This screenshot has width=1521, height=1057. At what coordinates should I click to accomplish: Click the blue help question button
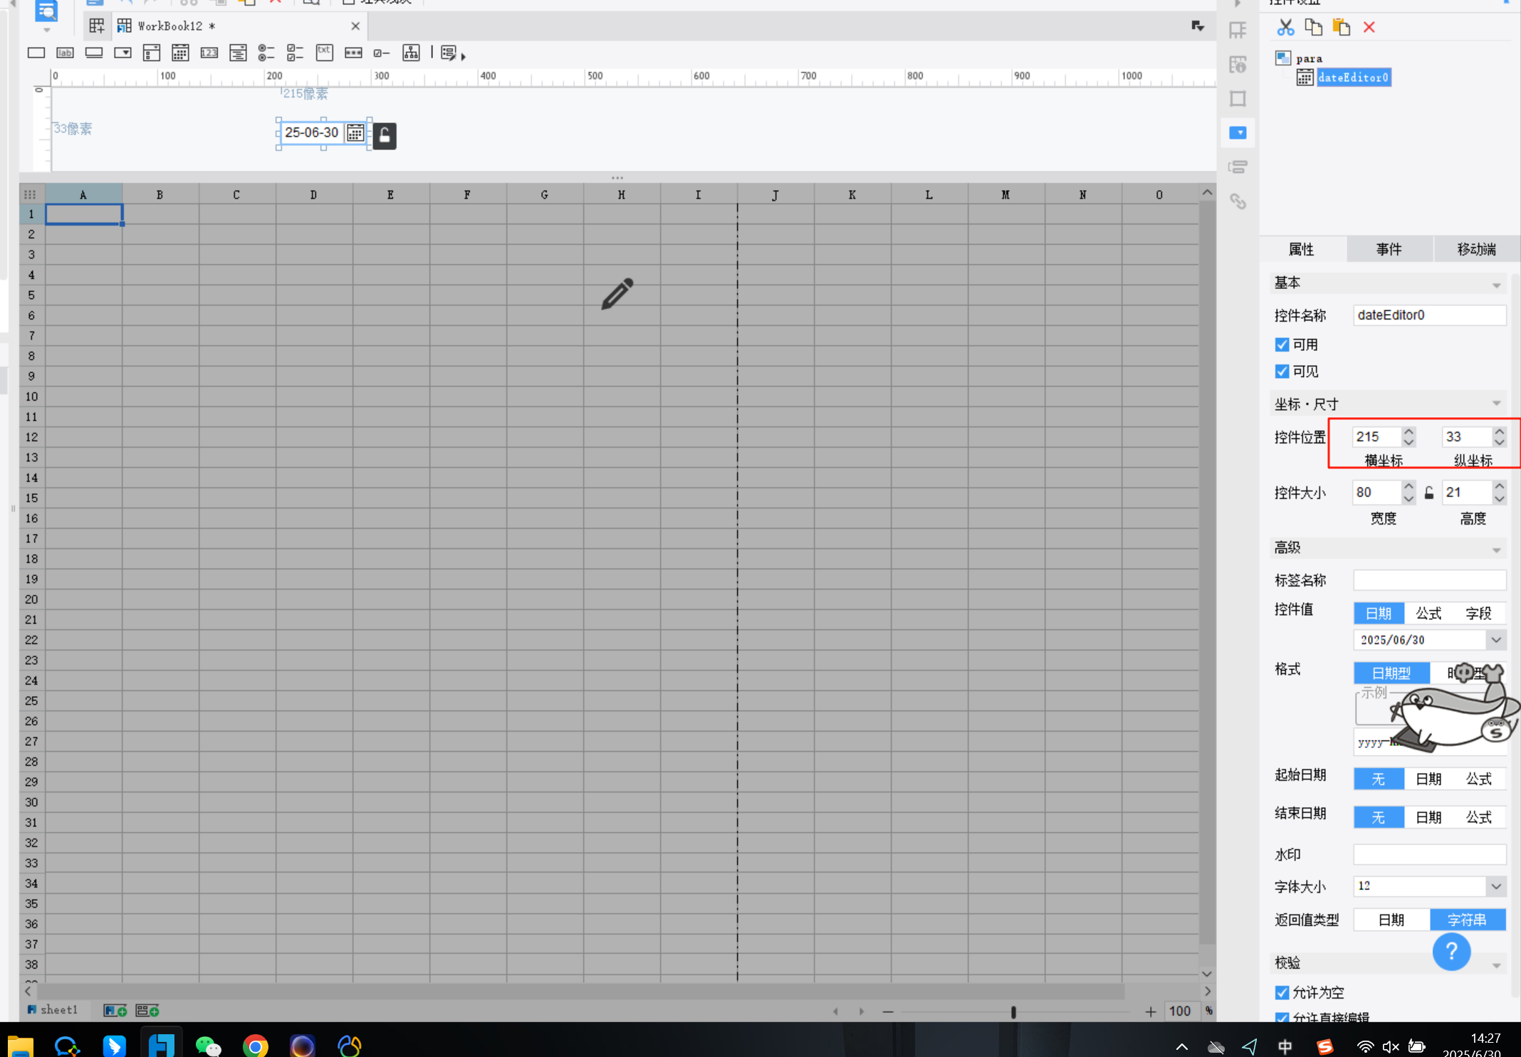pos(1451,952)
